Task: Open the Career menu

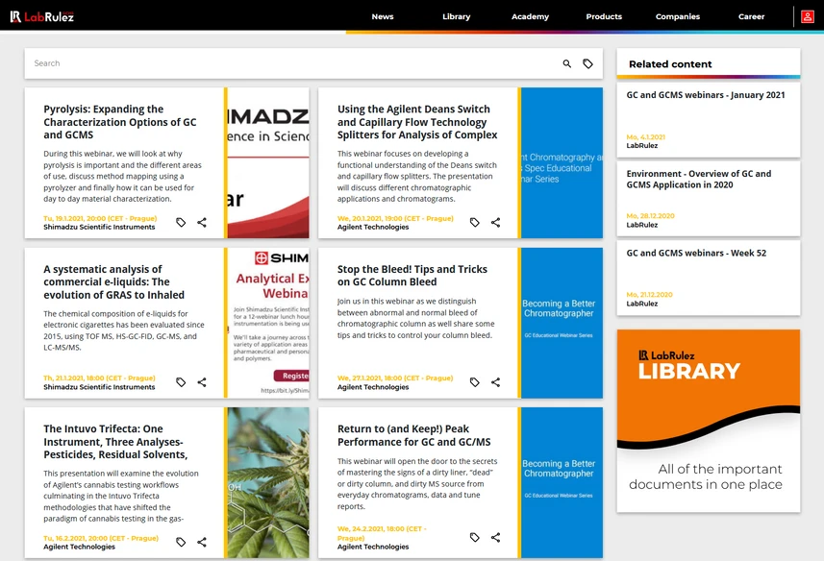Action: click(x=752, y=16)
